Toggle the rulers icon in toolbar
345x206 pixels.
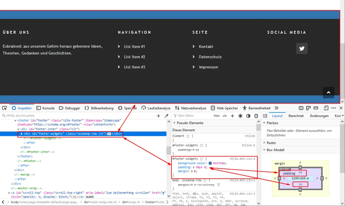pos(316,108)
